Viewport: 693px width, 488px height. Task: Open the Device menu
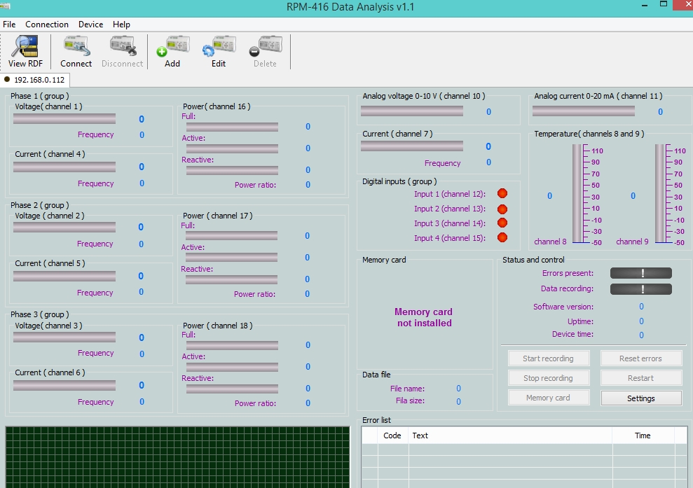[90, 25]
